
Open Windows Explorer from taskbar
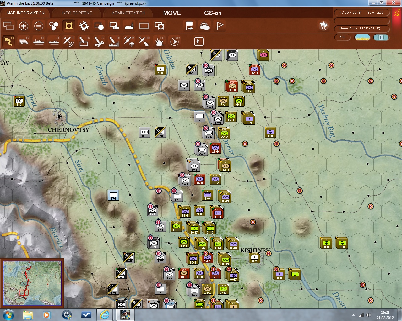click(28, 315)
